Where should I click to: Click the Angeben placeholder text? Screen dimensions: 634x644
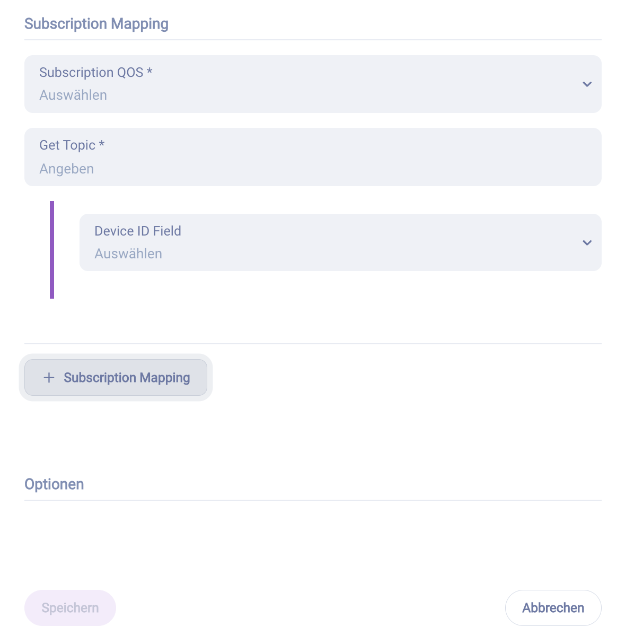pyautogui.click(x=66, y=168)
